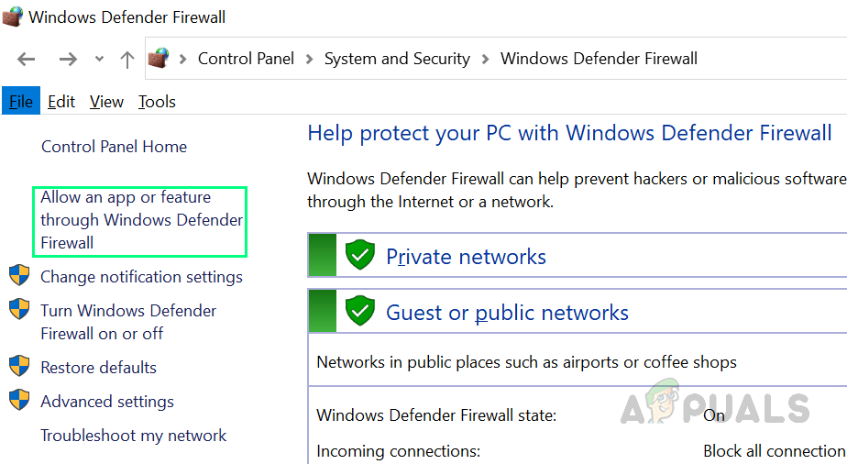Expand the Private networks section
This screenshot has height=464, width=847.
click(466, 257)
